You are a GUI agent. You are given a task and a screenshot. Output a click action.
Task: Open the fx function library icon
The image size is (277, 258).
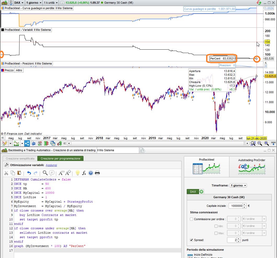pyautogui.click(x=84, y=173)
